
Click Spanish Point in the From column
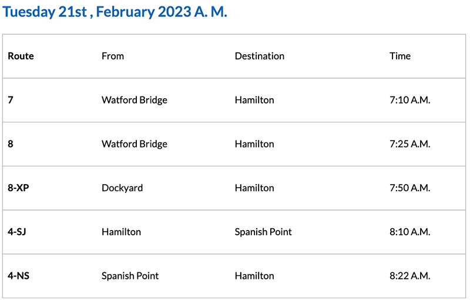click(130, 276)
